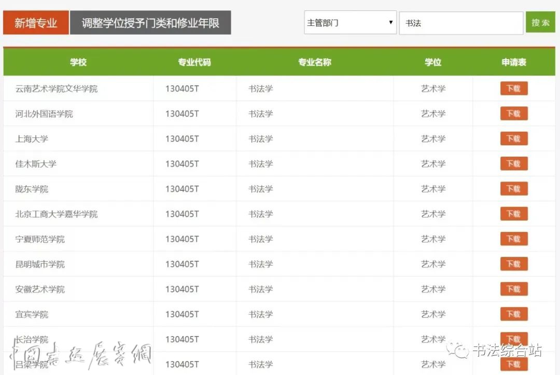Expand the 主管部门 dropdown
Image resolution: width=560 pixels, height=375 pixels.
(x=350, y=23)
